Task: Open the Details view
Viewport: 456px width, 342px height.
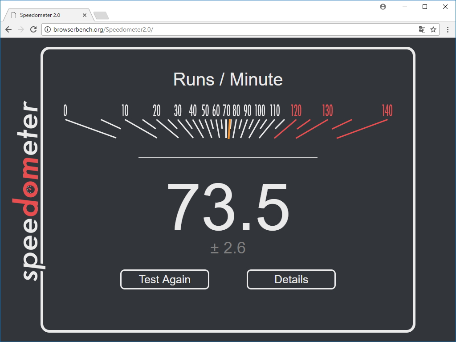Action: coord(291,279)
